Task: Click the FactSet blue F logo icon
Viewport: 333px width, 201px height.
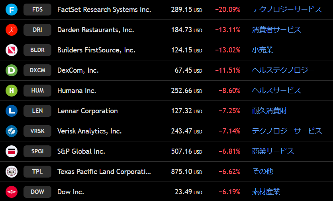Action: pos(12,10)
